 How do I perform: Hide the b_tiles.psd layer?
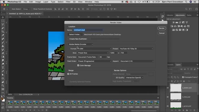pos(168,97)
